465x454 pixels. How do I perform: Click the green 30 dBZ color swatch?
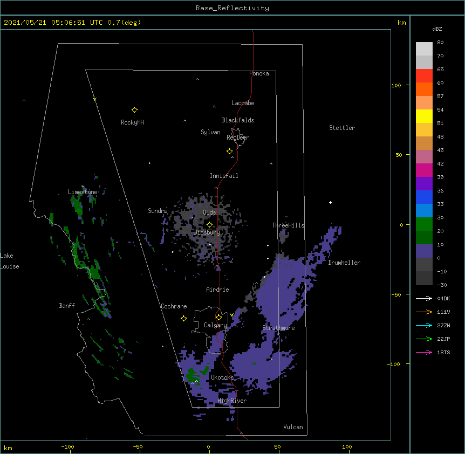click(x=424, y=224)
